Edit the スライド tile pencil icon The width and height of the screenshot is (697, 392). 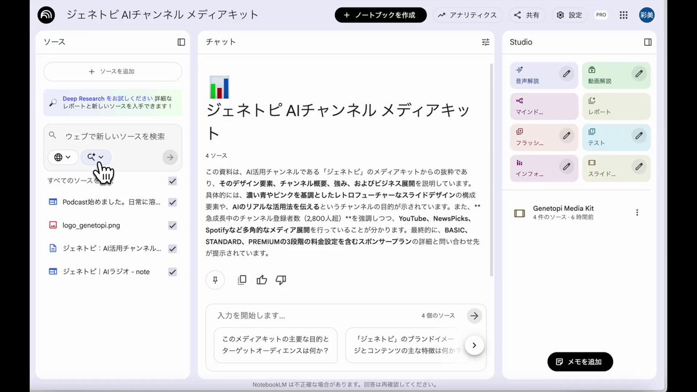[x=639, y=167]
